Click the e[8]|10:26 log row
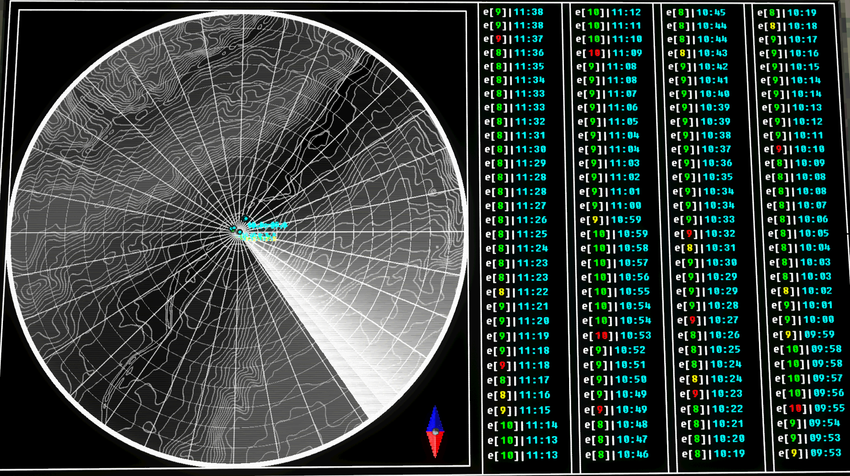This screenshot has width=850, height=476. point(709,335)
